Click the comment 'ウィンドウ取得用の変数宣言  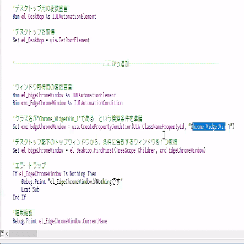coord(42,87)
